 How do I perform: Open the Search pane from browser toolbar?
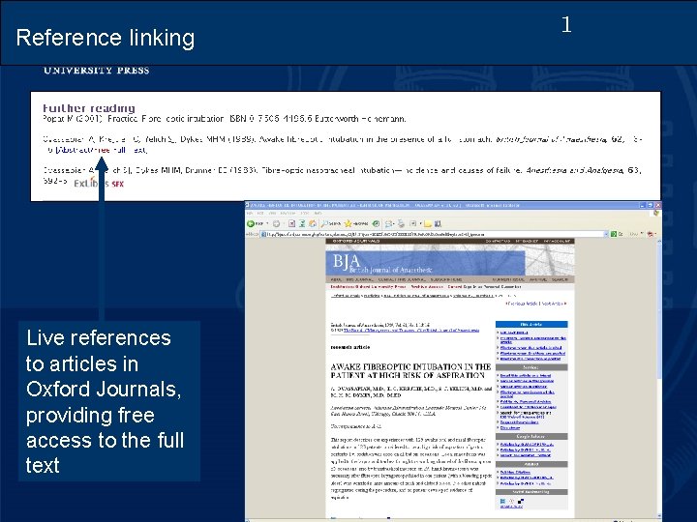tap(331, 223)
